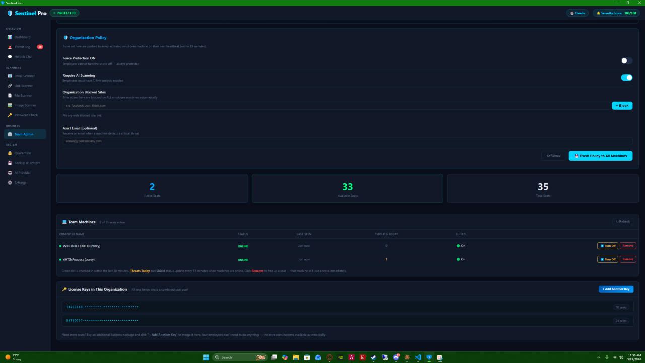The width and height of the screenshot is (645, 363).
Task: Click the '2' Active Seats card
Action: click(x=152, y=188)
